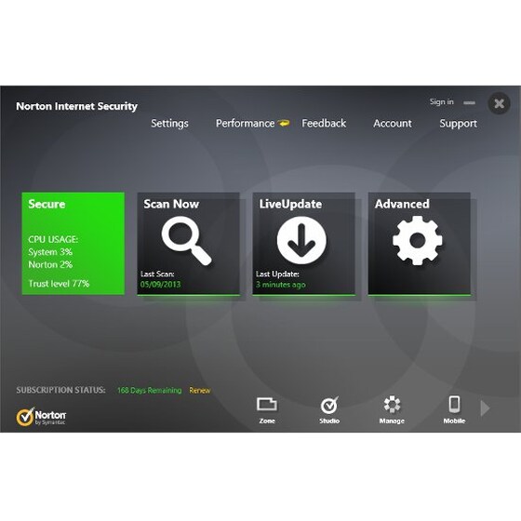This screenshot has width=521, height=521.
Task: Click the yellow arrow icon beside Performance
Action: pos(284,123)
